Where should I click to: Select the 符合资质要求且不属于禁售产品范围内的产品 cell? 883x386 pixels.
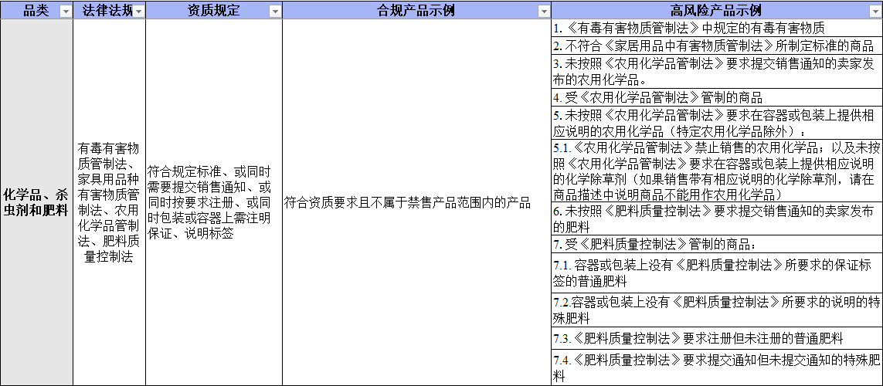416,202
